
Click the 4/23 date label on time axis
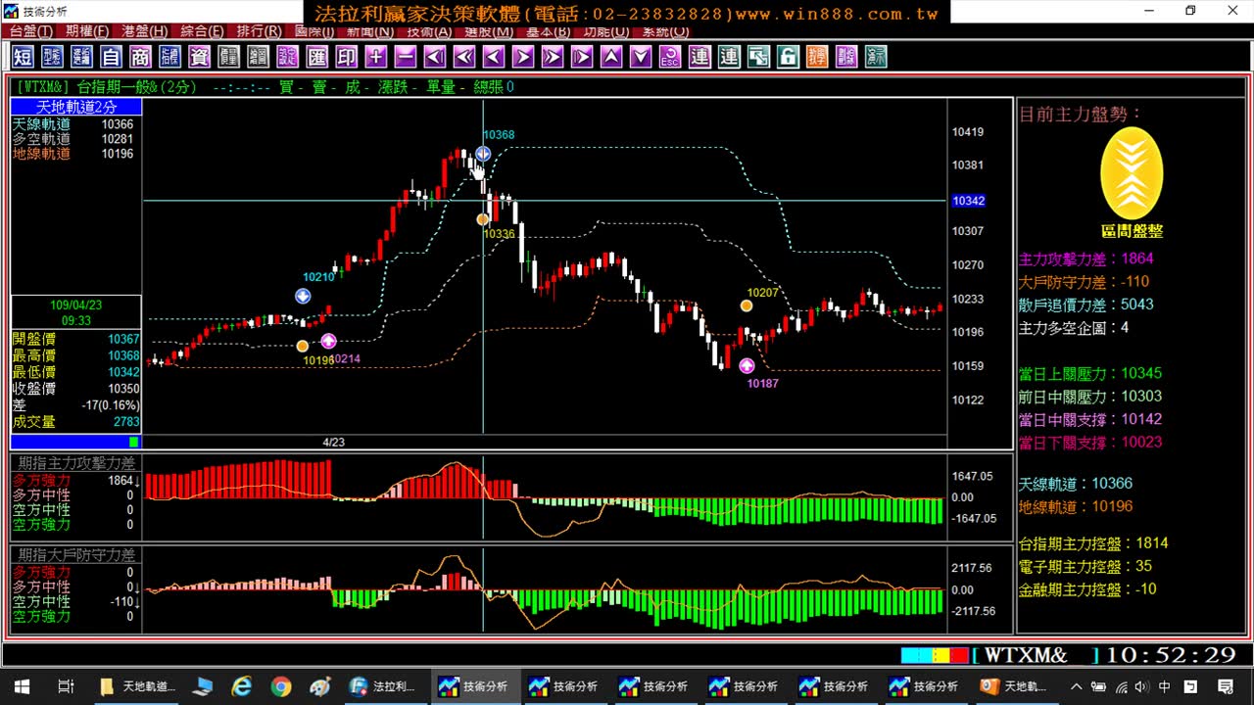point(333,442)
